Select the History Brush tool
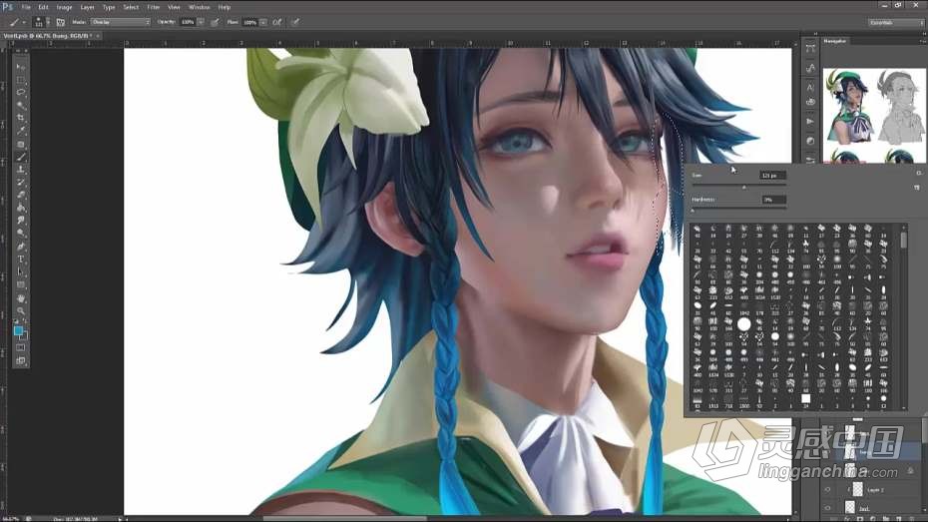 tap(21, 183)
